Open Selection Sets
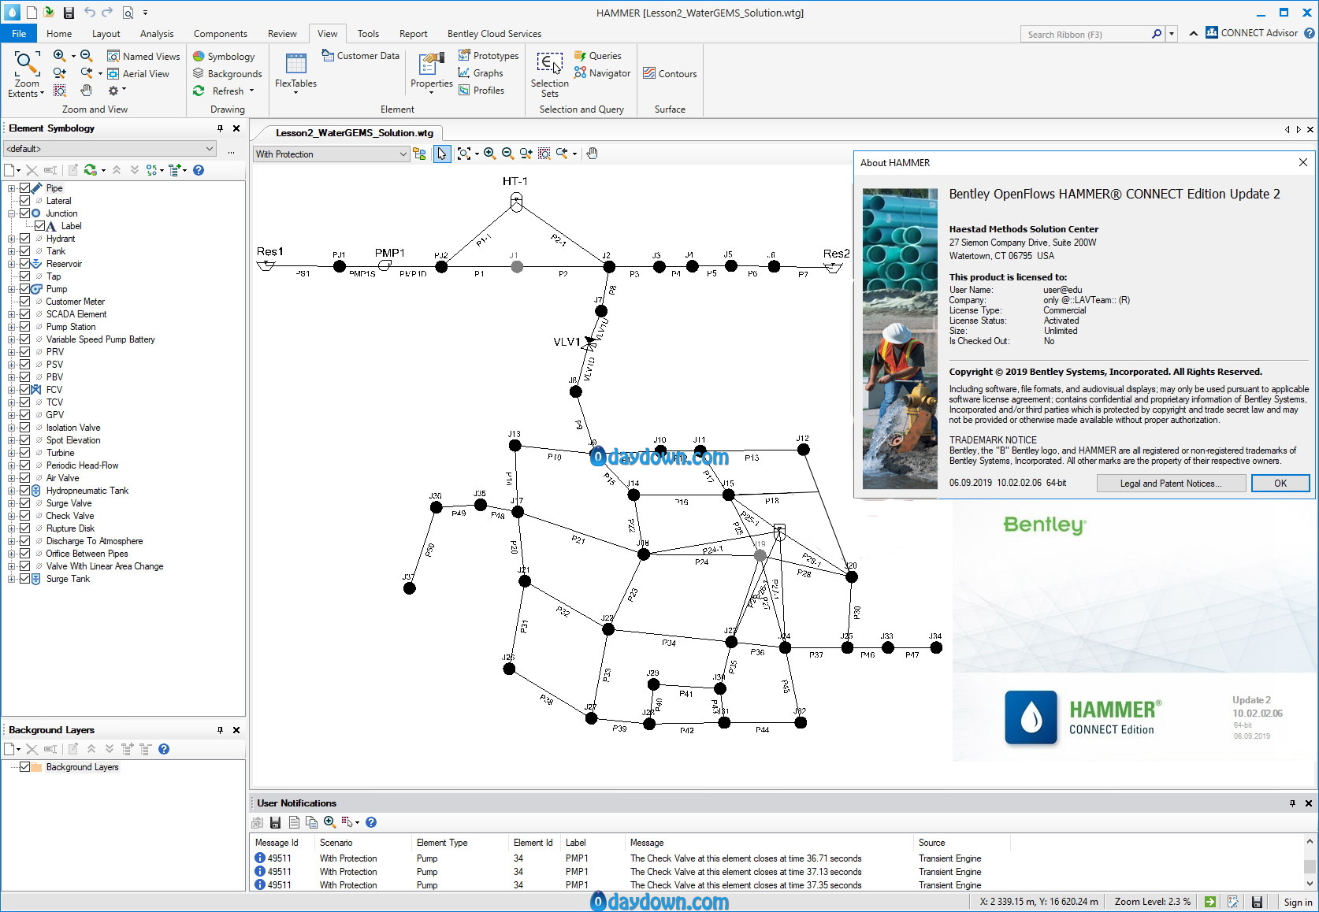 click(549, 75)
